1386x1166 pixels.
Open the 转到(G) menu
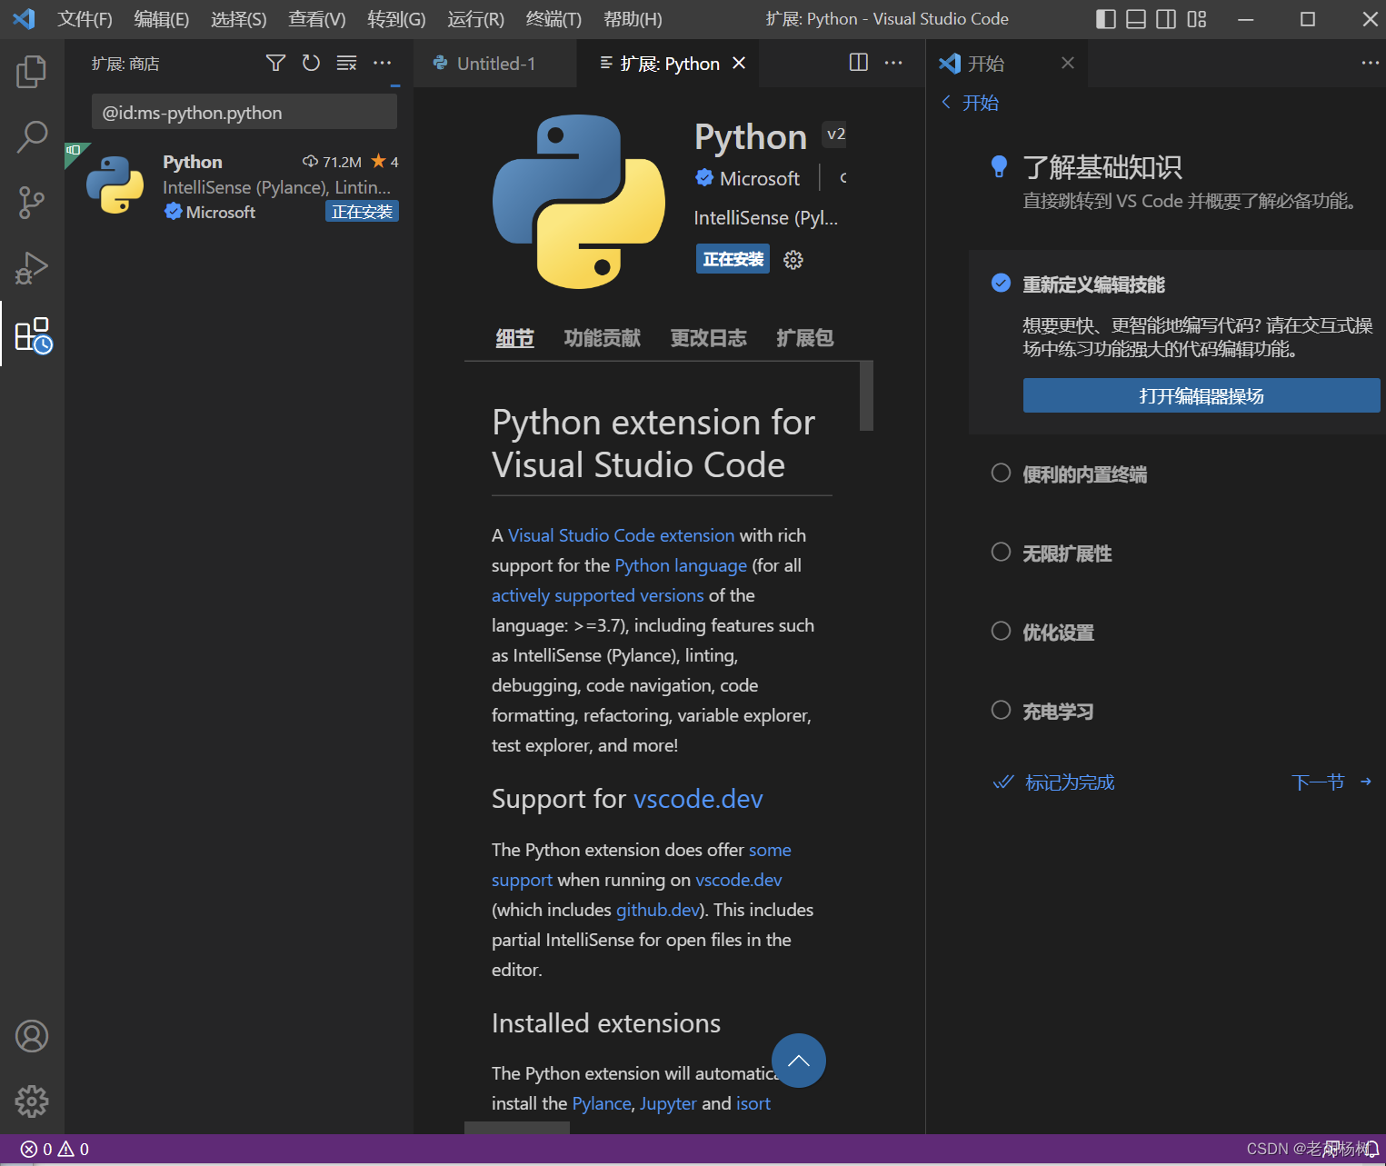pyautogui.click(x=396, y=19)
